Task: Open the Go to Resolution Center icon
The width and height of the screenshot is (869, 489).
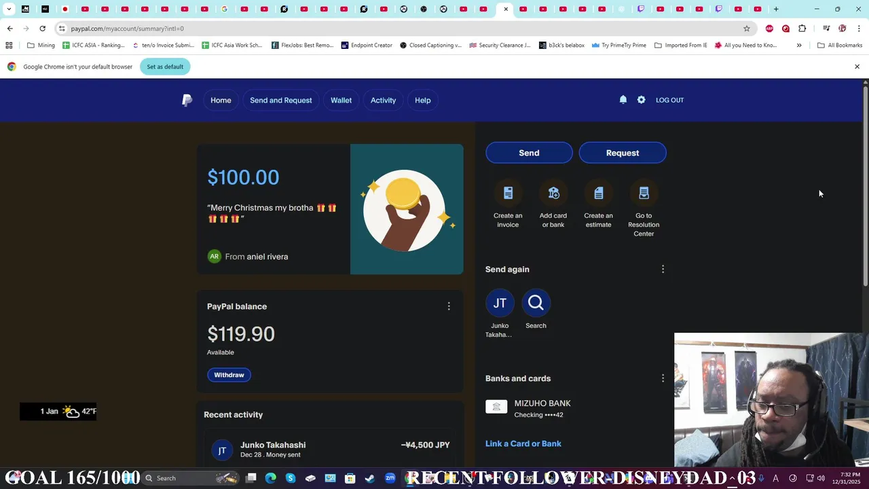Action: pyautogui.click(x=644, y=194)
